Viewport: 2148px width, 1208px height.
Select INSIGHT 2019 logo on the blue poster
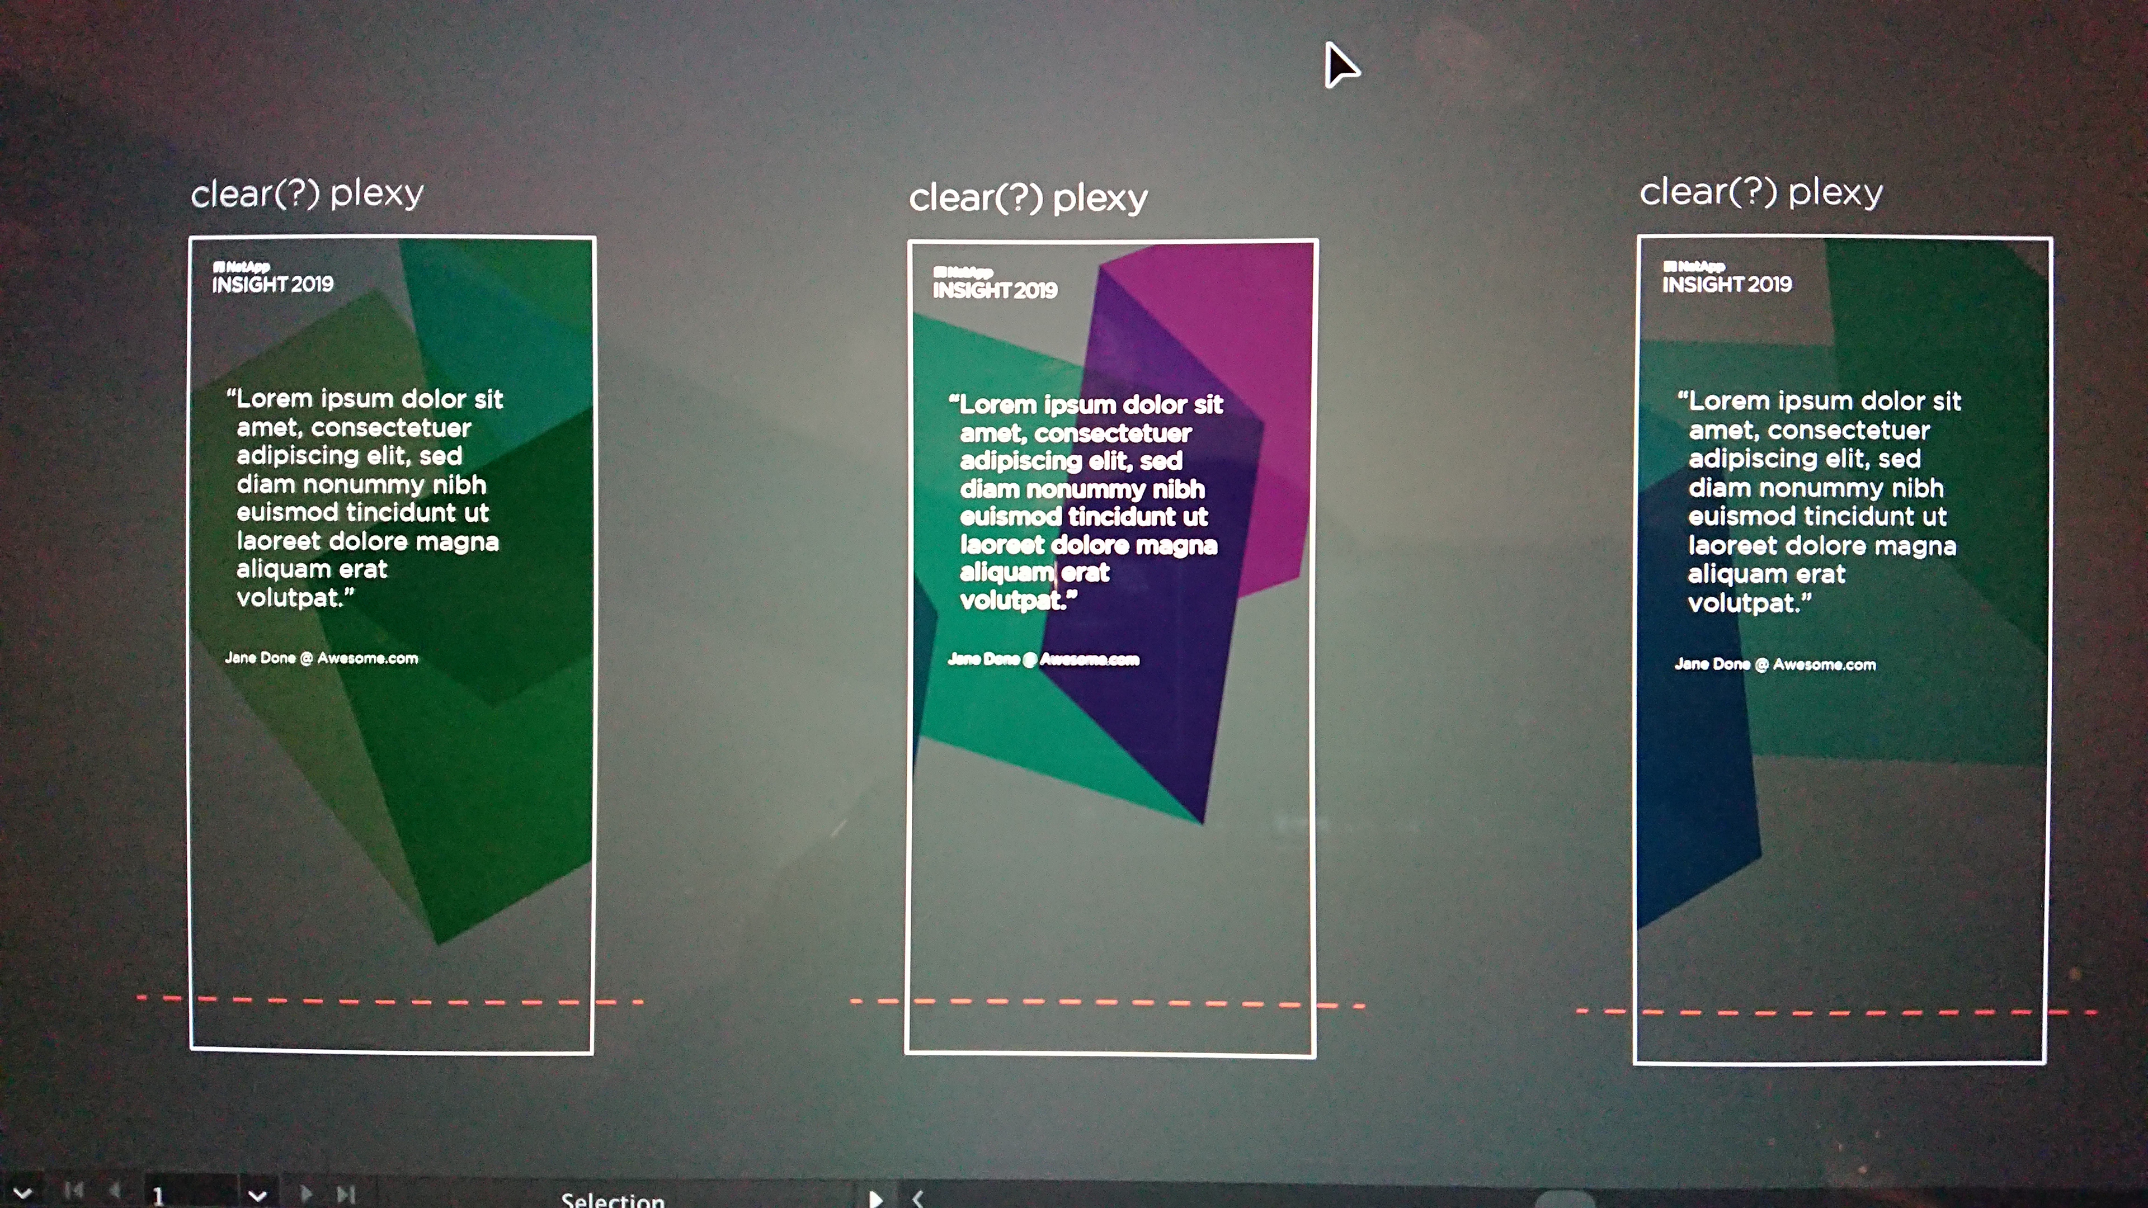click(x=1726, y=277)
